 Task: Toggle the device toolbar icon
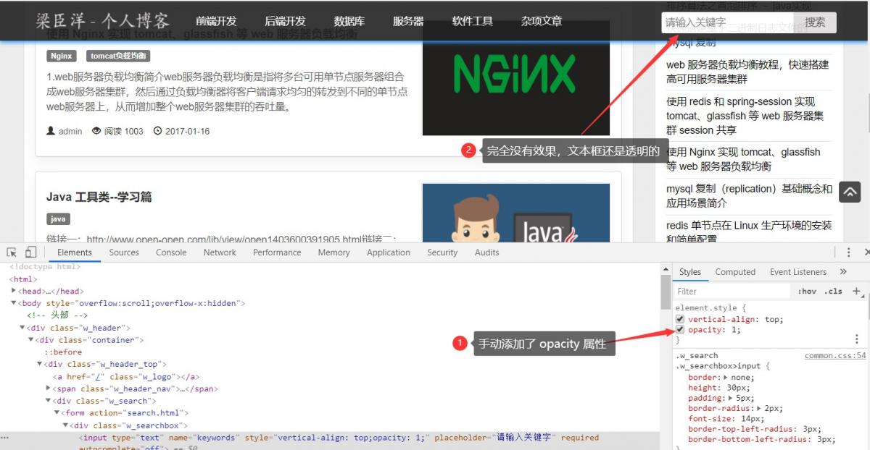point(30,252)
